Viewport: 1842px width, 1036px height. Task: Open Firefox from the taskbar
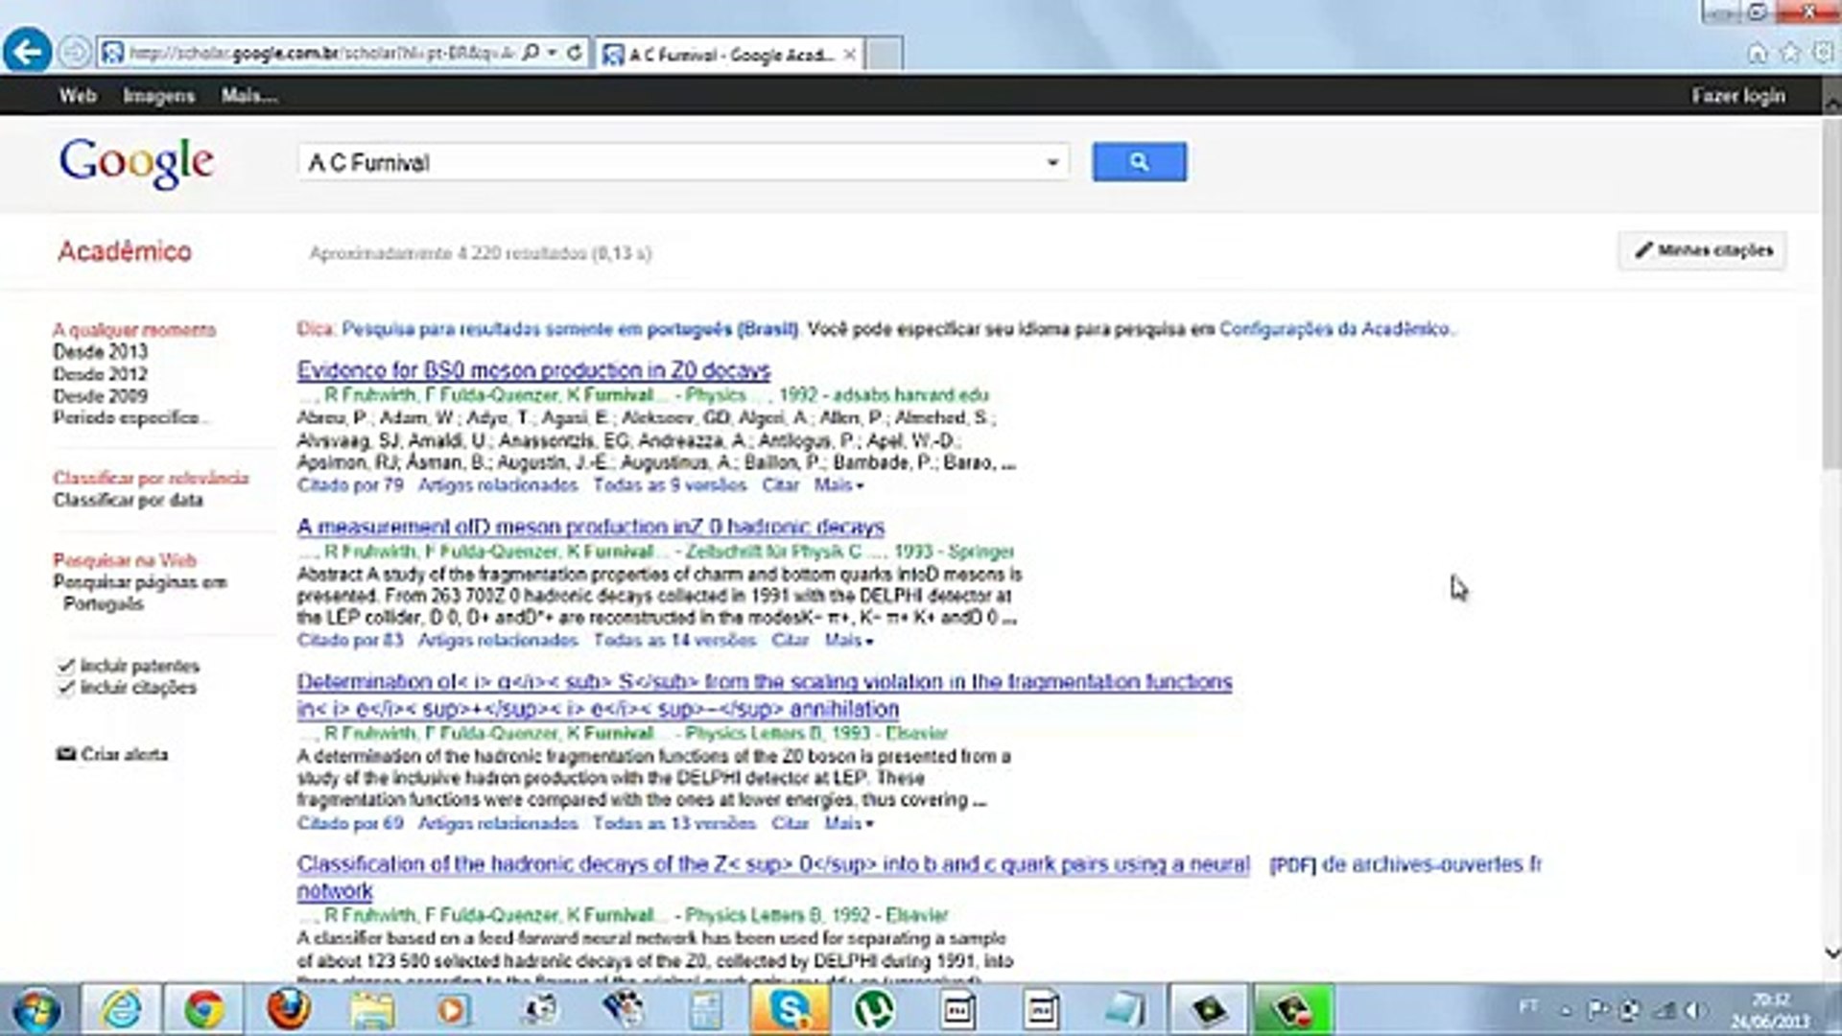[288, 1009]
